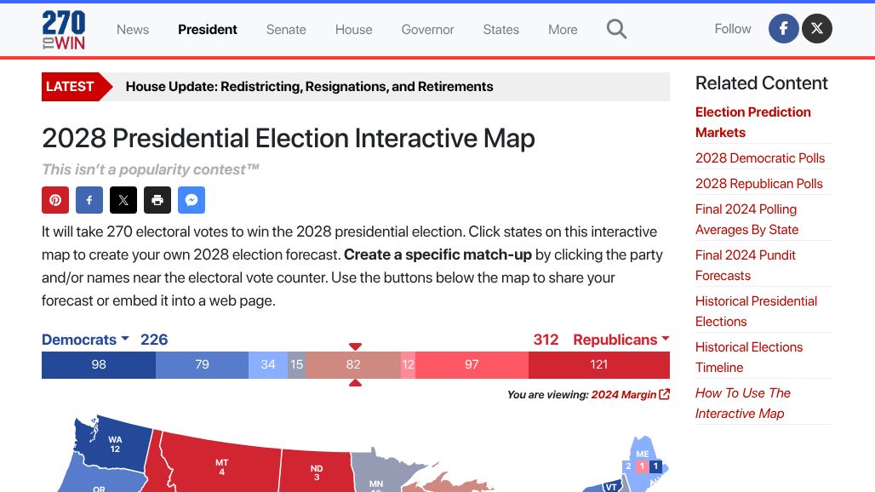The image size is (875, 492).
Task: Click the 270toWin logo
Action: 64,30
